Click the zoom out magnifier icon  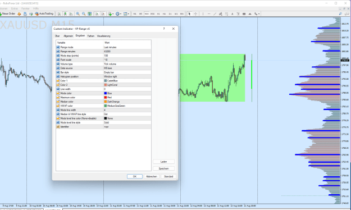[x=84, y=14]
